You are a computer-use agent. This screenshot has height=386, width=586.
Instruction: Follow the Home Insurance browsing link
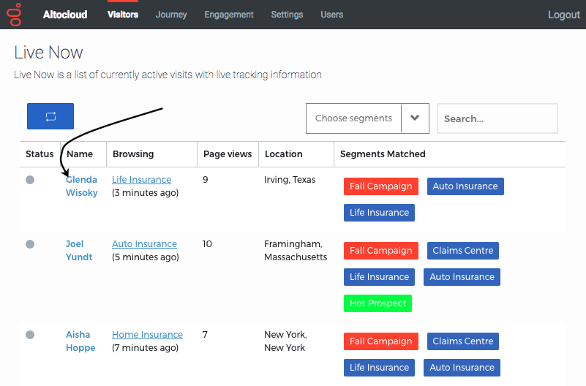pyautogui.click(x=147, y=335)
